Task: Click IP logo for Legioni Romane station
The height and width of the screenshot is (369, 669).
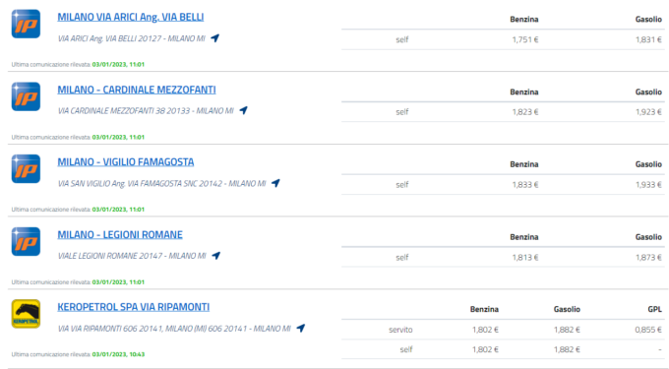Action: pyautogui.click(x=26, y=241)
